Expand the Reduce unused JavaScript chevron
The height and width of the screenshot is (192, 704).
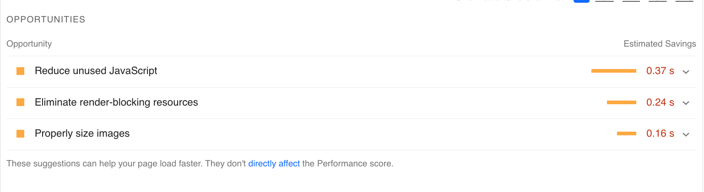point(686,72)
